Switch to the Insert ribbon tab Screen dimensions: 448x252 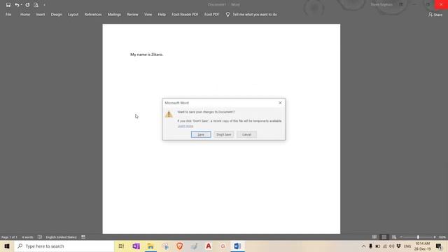41,14
